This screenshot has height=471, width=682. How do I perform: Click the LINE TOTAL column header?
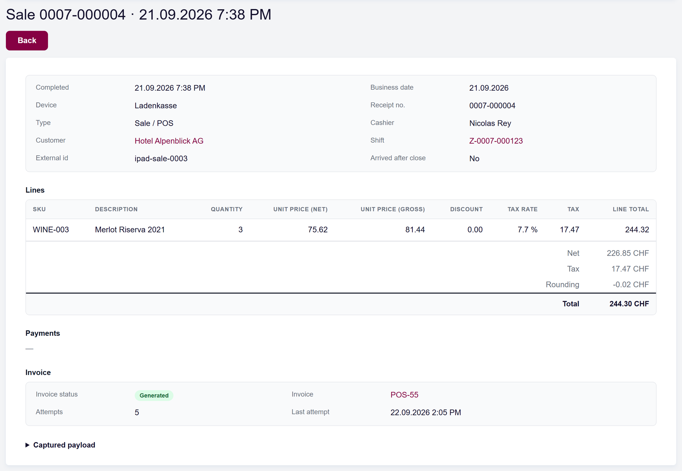pos(631,209)
